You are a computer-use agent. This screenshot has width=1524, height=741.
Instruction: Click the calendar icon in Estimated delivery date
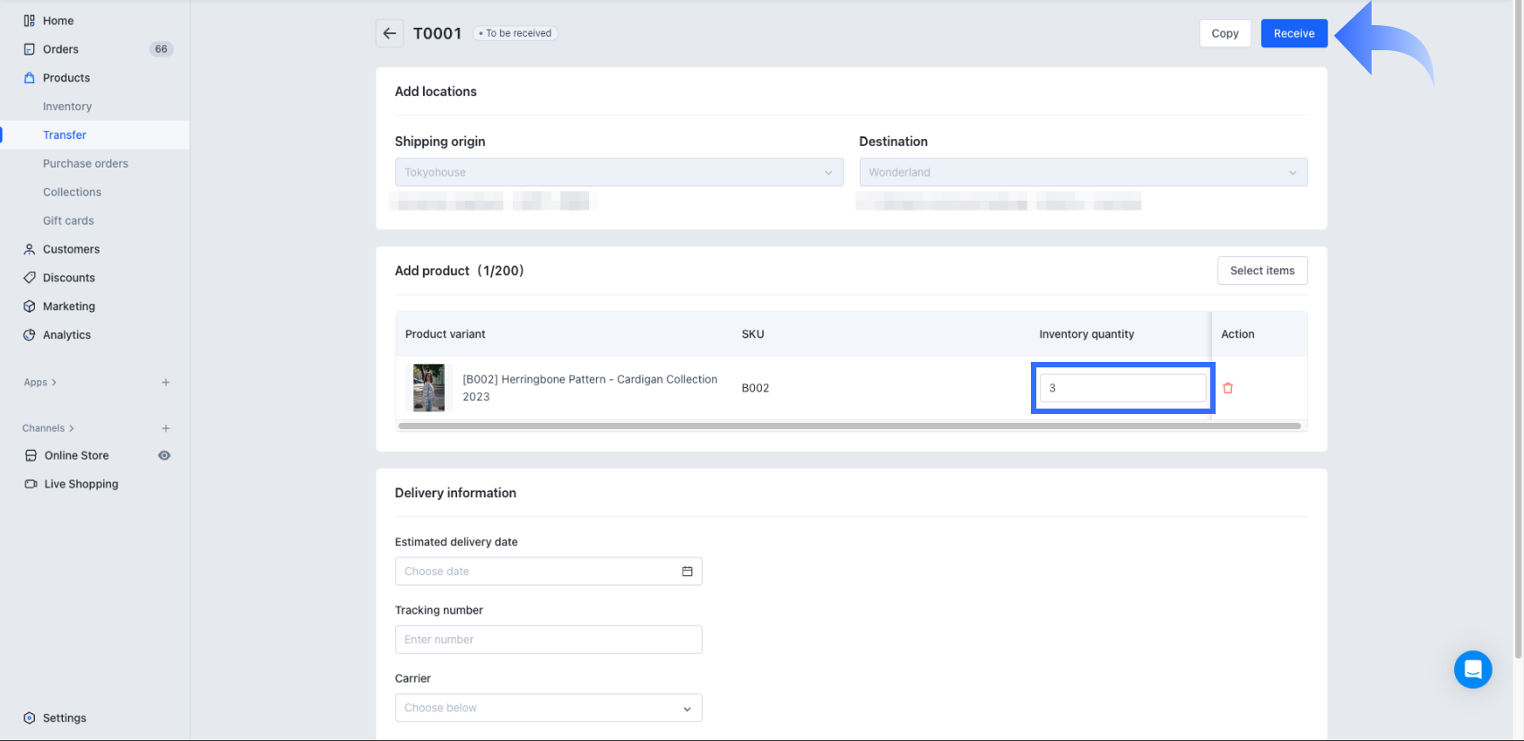[687, 572]
